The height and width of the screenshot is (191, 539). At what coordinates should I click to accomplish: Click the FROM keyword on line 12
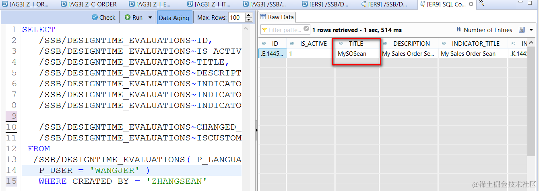pyautogui.click(x=39, y=149)
